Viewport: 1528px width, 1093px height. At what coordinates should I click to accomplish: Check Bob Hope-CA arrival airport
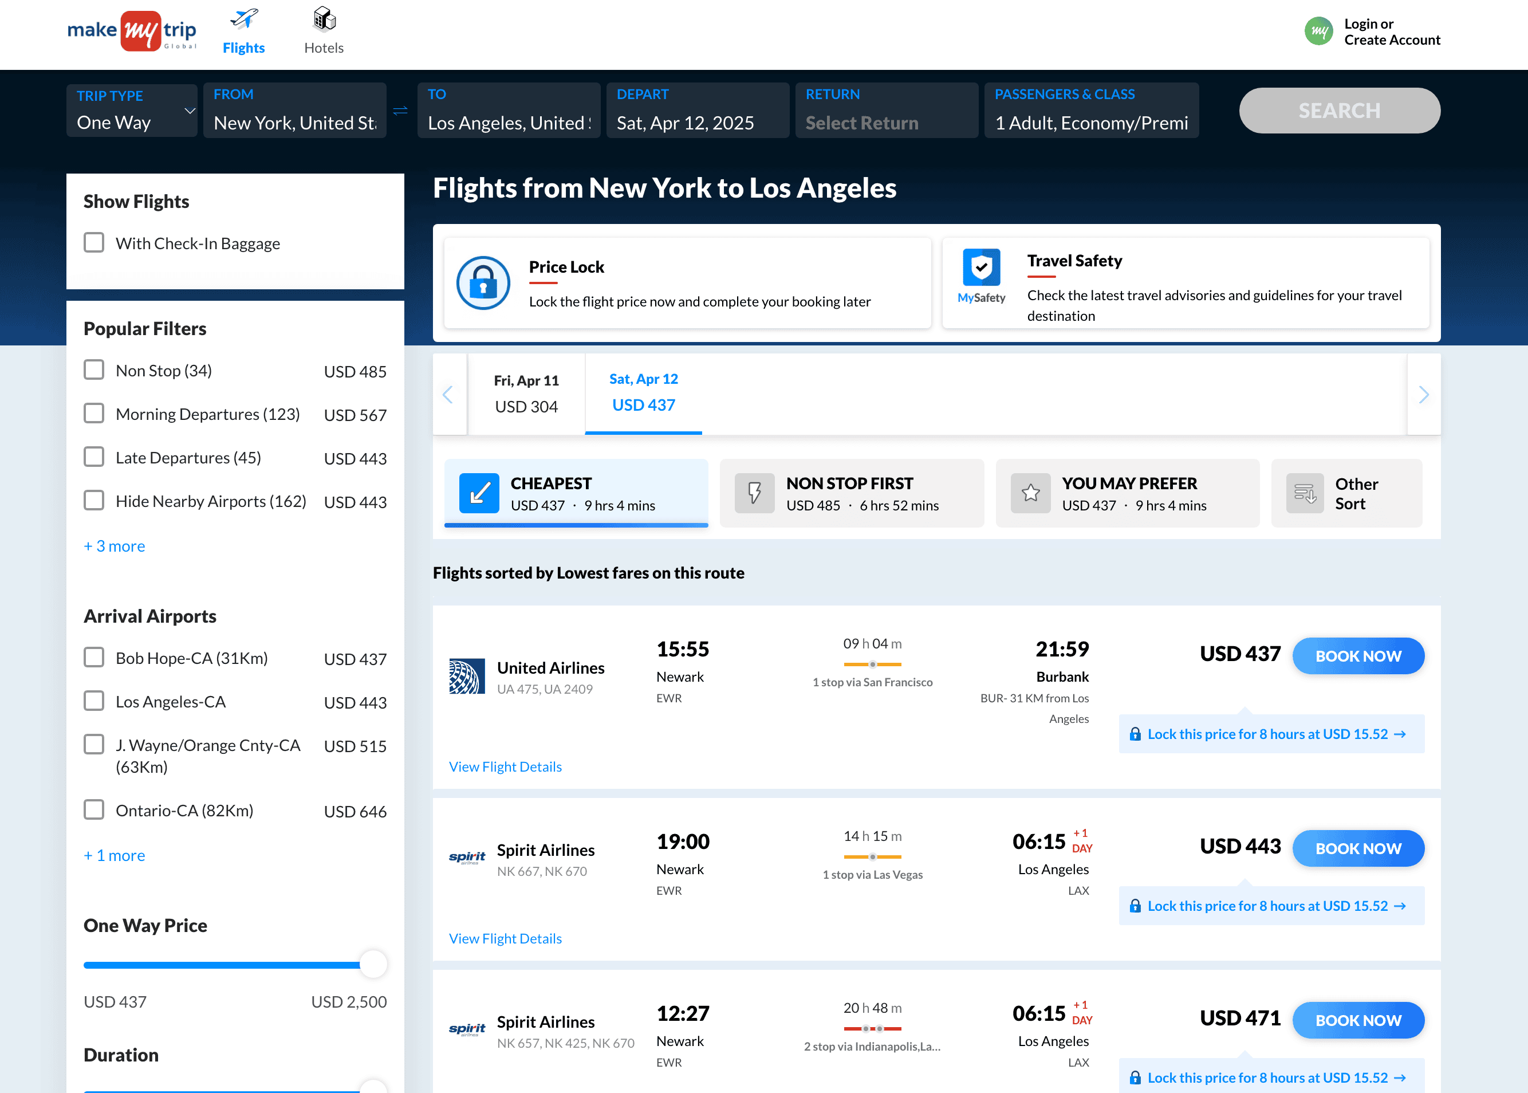coord(94,658)
